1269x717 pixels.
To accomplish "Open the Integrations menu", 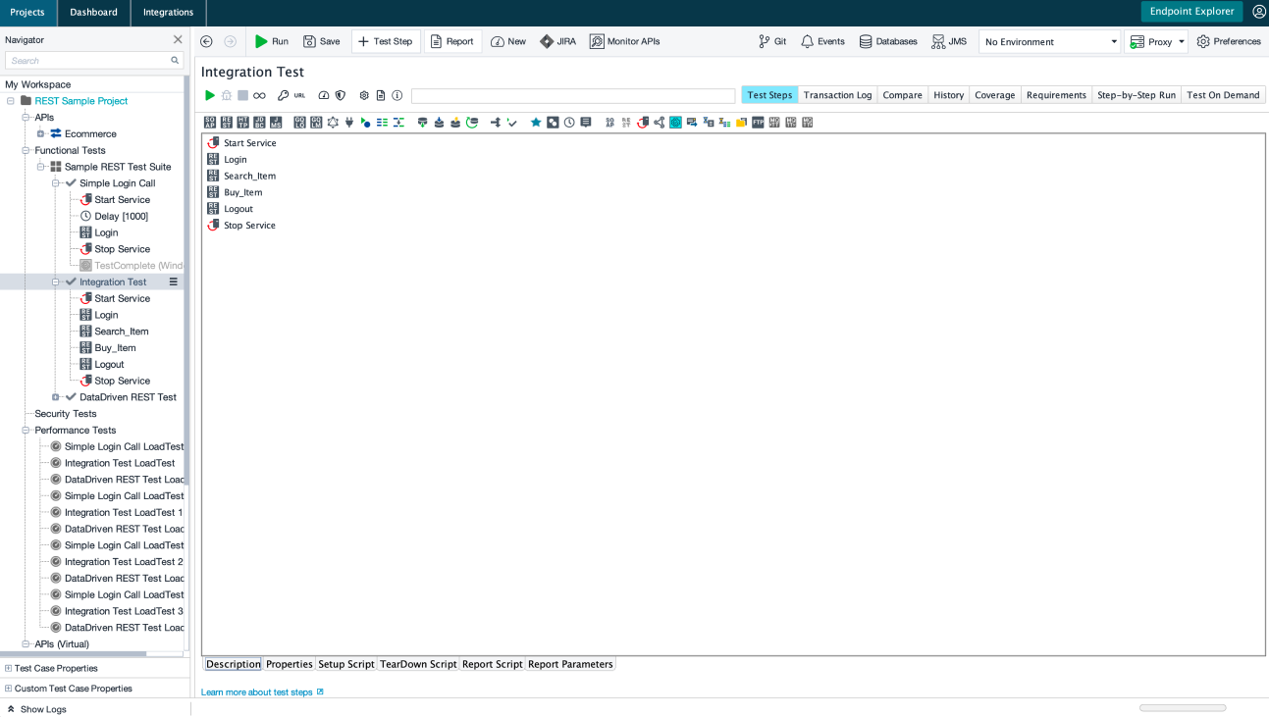I will point(167,14).
